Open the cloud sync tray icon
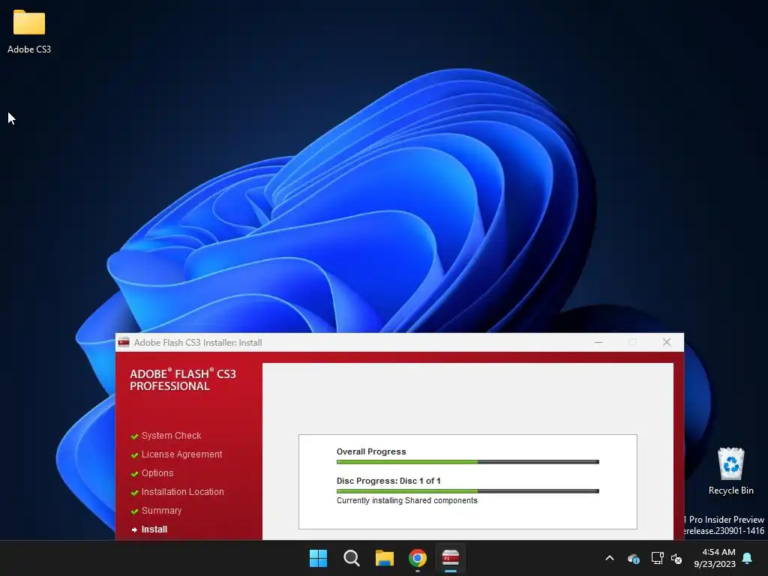This screenshot has height=576, width=768. tap(633, 558)
